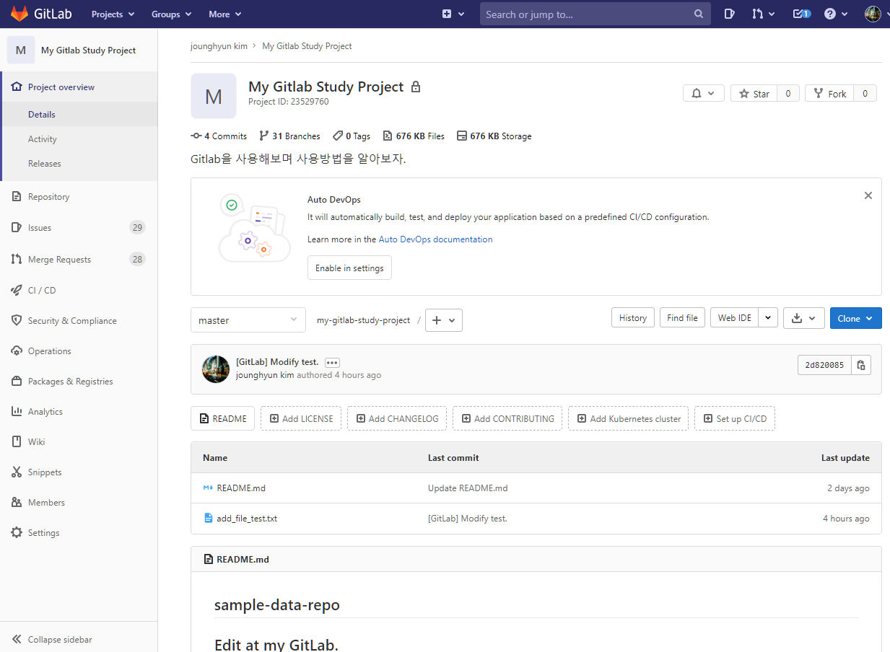The width and height of the screenshot is (890, 652).
Task: Open Activity in sidebar
Action: tap(43, 138)
